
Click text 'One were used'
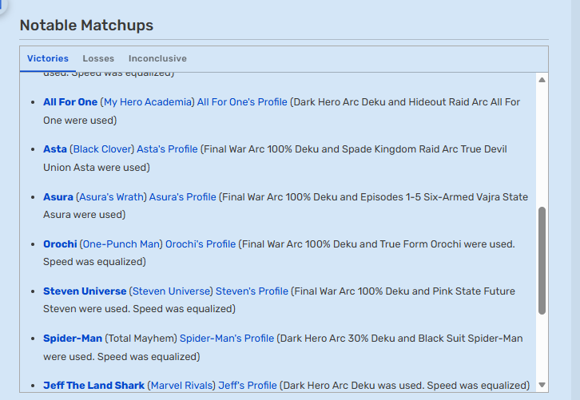(x=78, y=120)
